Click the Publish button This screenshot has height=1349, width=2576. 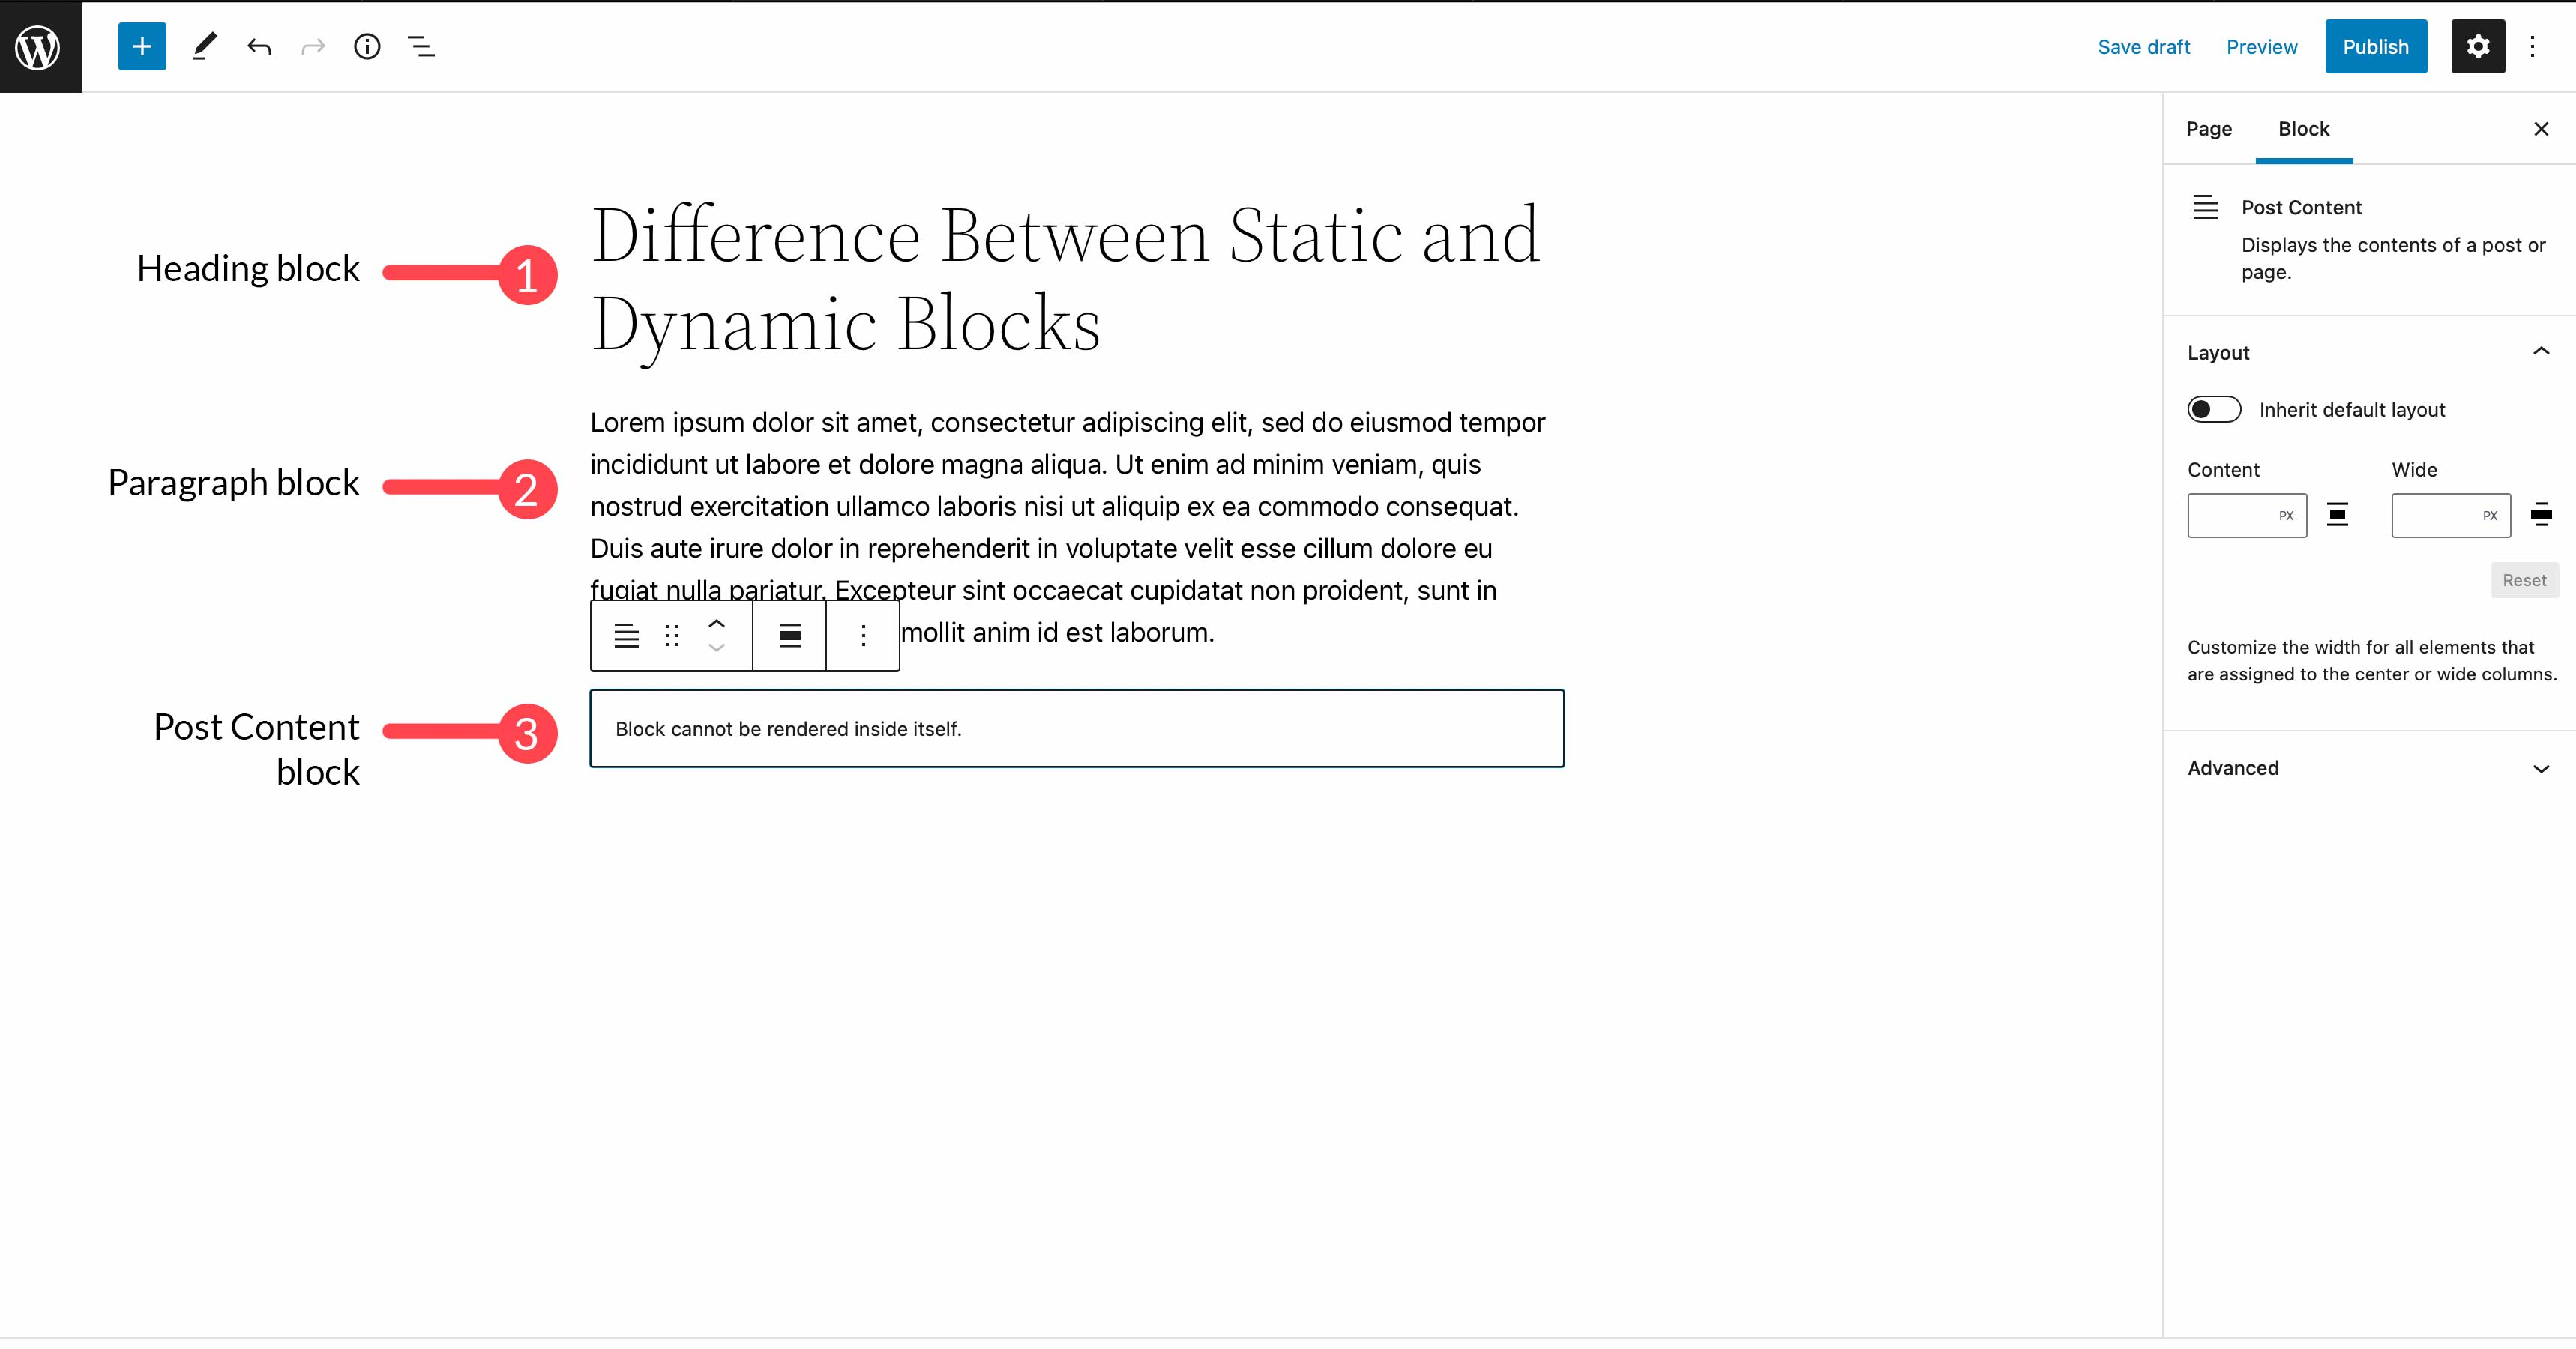2375,46
